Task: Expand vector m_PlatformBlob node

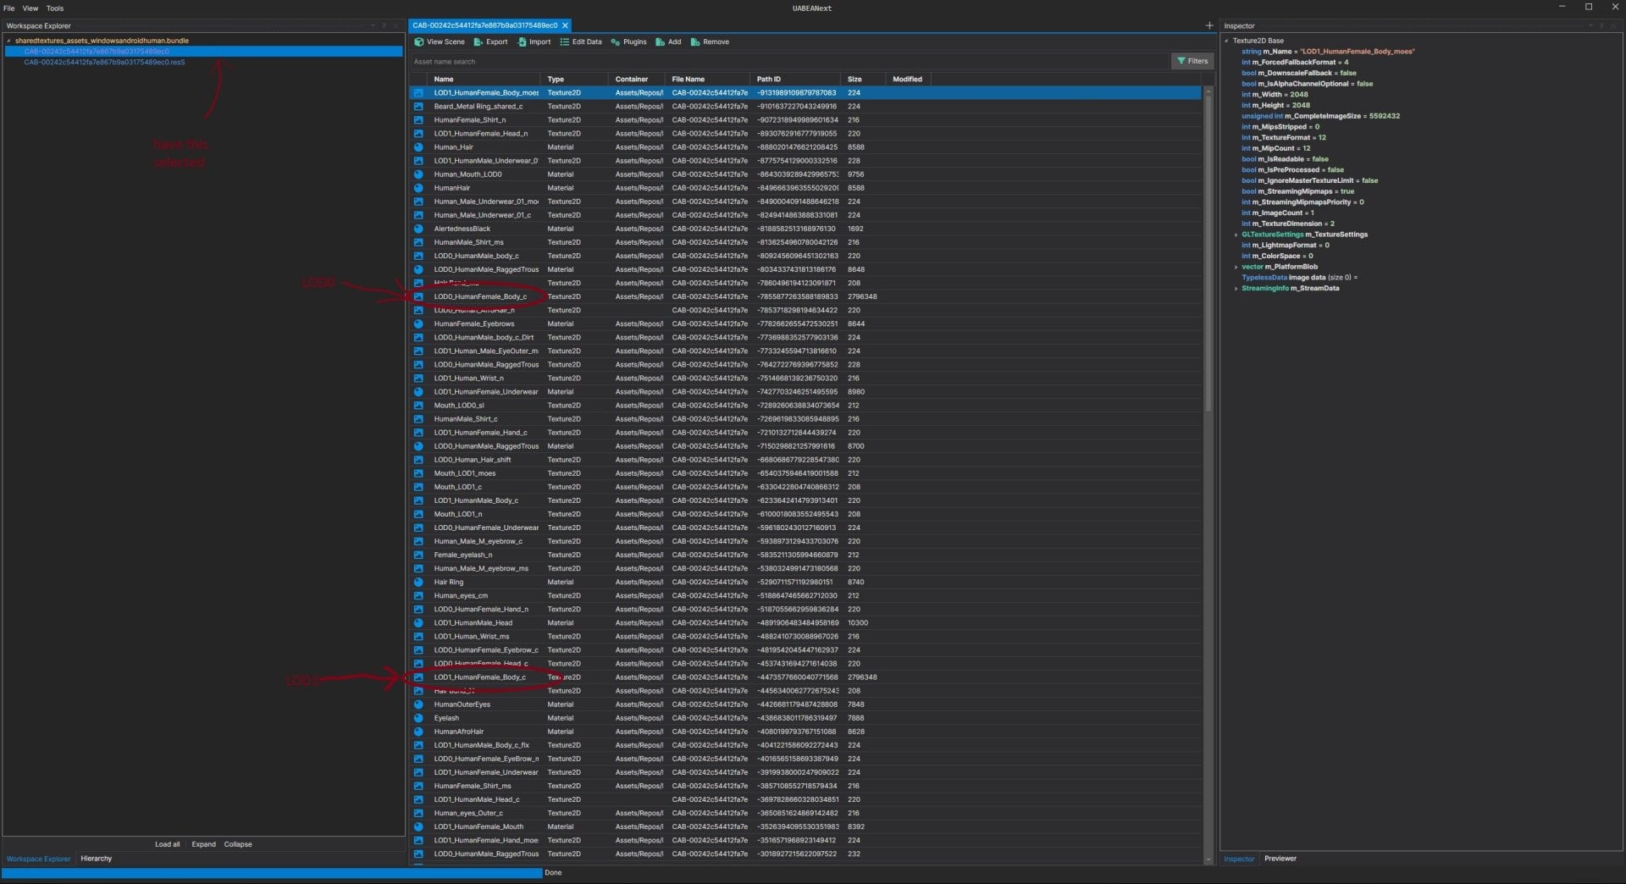Action: [x=1236, y=267]
